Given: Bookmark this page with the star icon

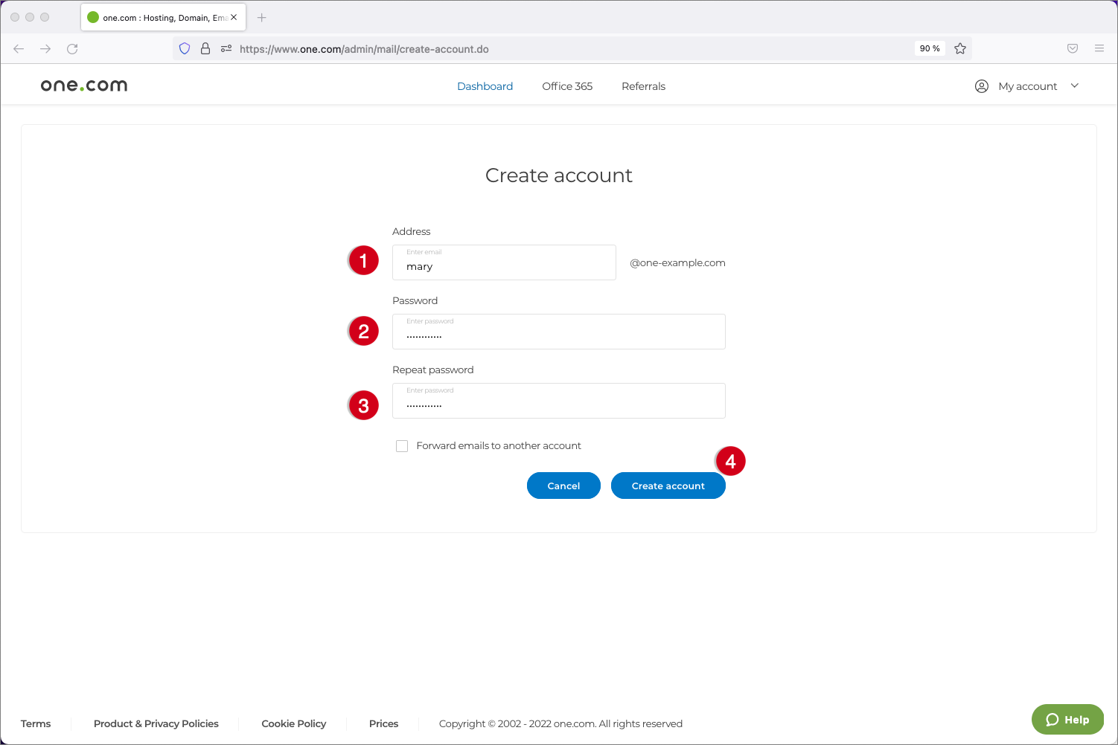Looking at the screenshot, I should click(960, 48).
